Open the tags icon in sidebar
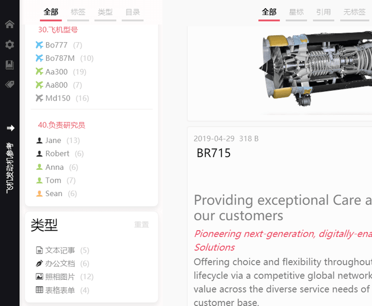The width and height of the screenshot is (372, 306). click(10, 84)
